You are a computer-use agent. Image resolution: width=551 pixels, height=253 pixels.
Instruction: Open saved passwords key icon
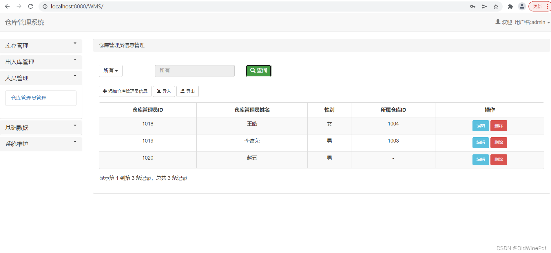coord(473,6)
